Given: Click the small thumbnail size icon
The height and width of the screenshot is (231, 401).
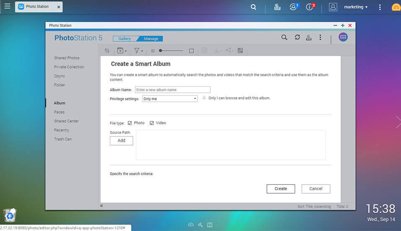Looking at the screenshot, I should (153, 51).
